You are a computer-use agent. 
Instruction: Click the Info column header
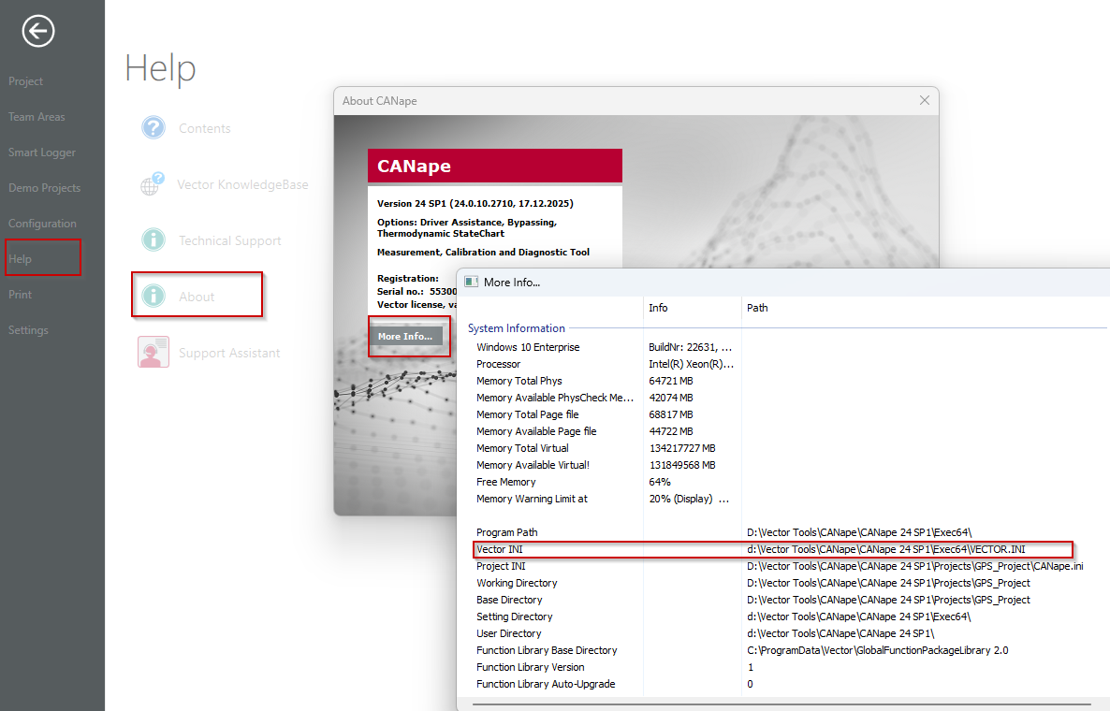coord(658,308)
